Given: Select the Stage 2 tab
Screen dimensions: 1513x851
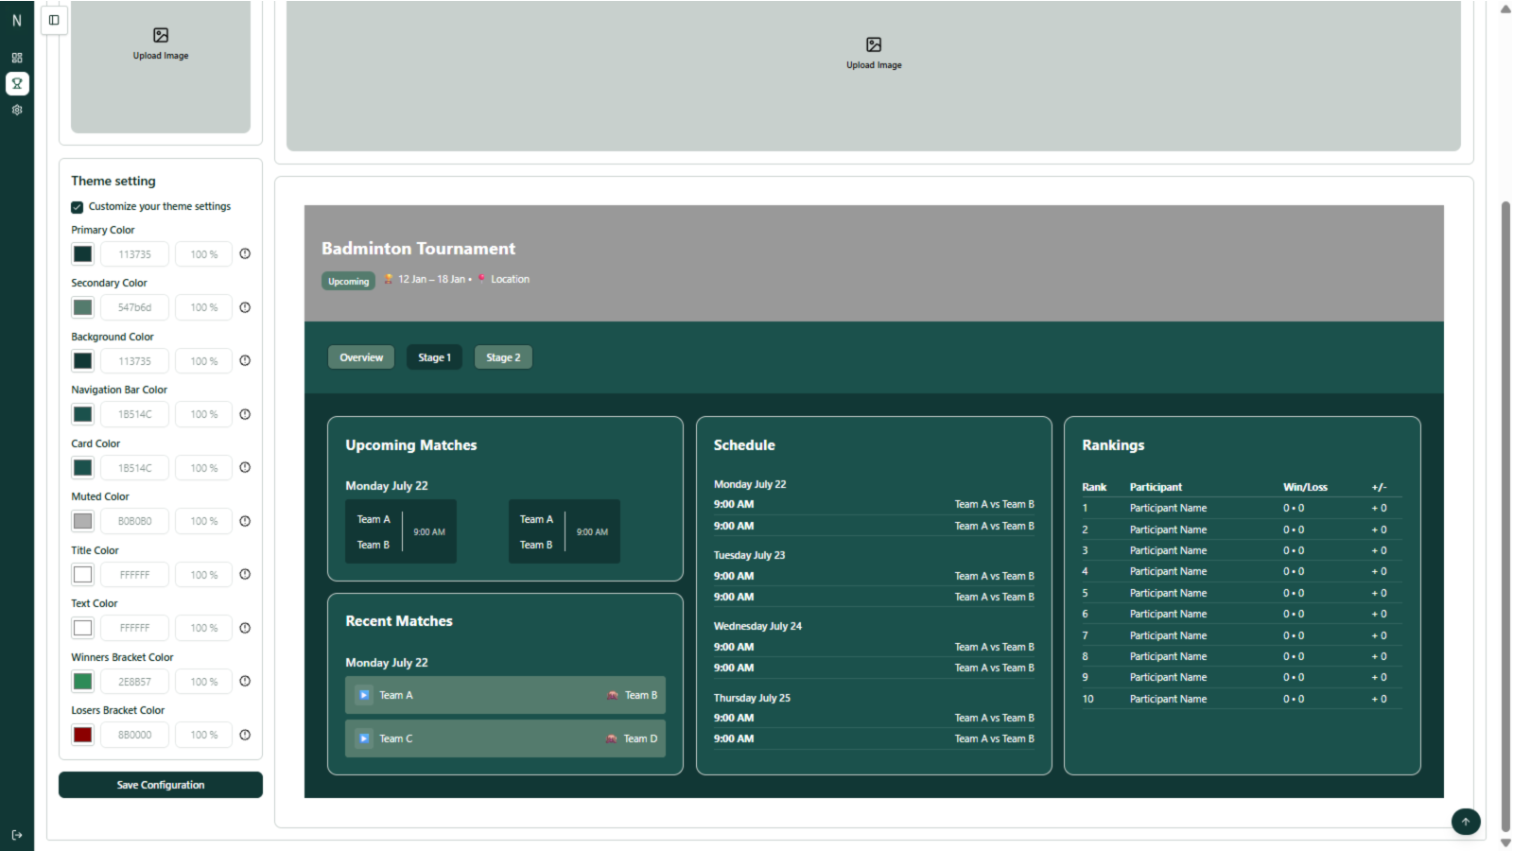Looking at the screenshot, I should pyautogui.click(x=503, y=357).
